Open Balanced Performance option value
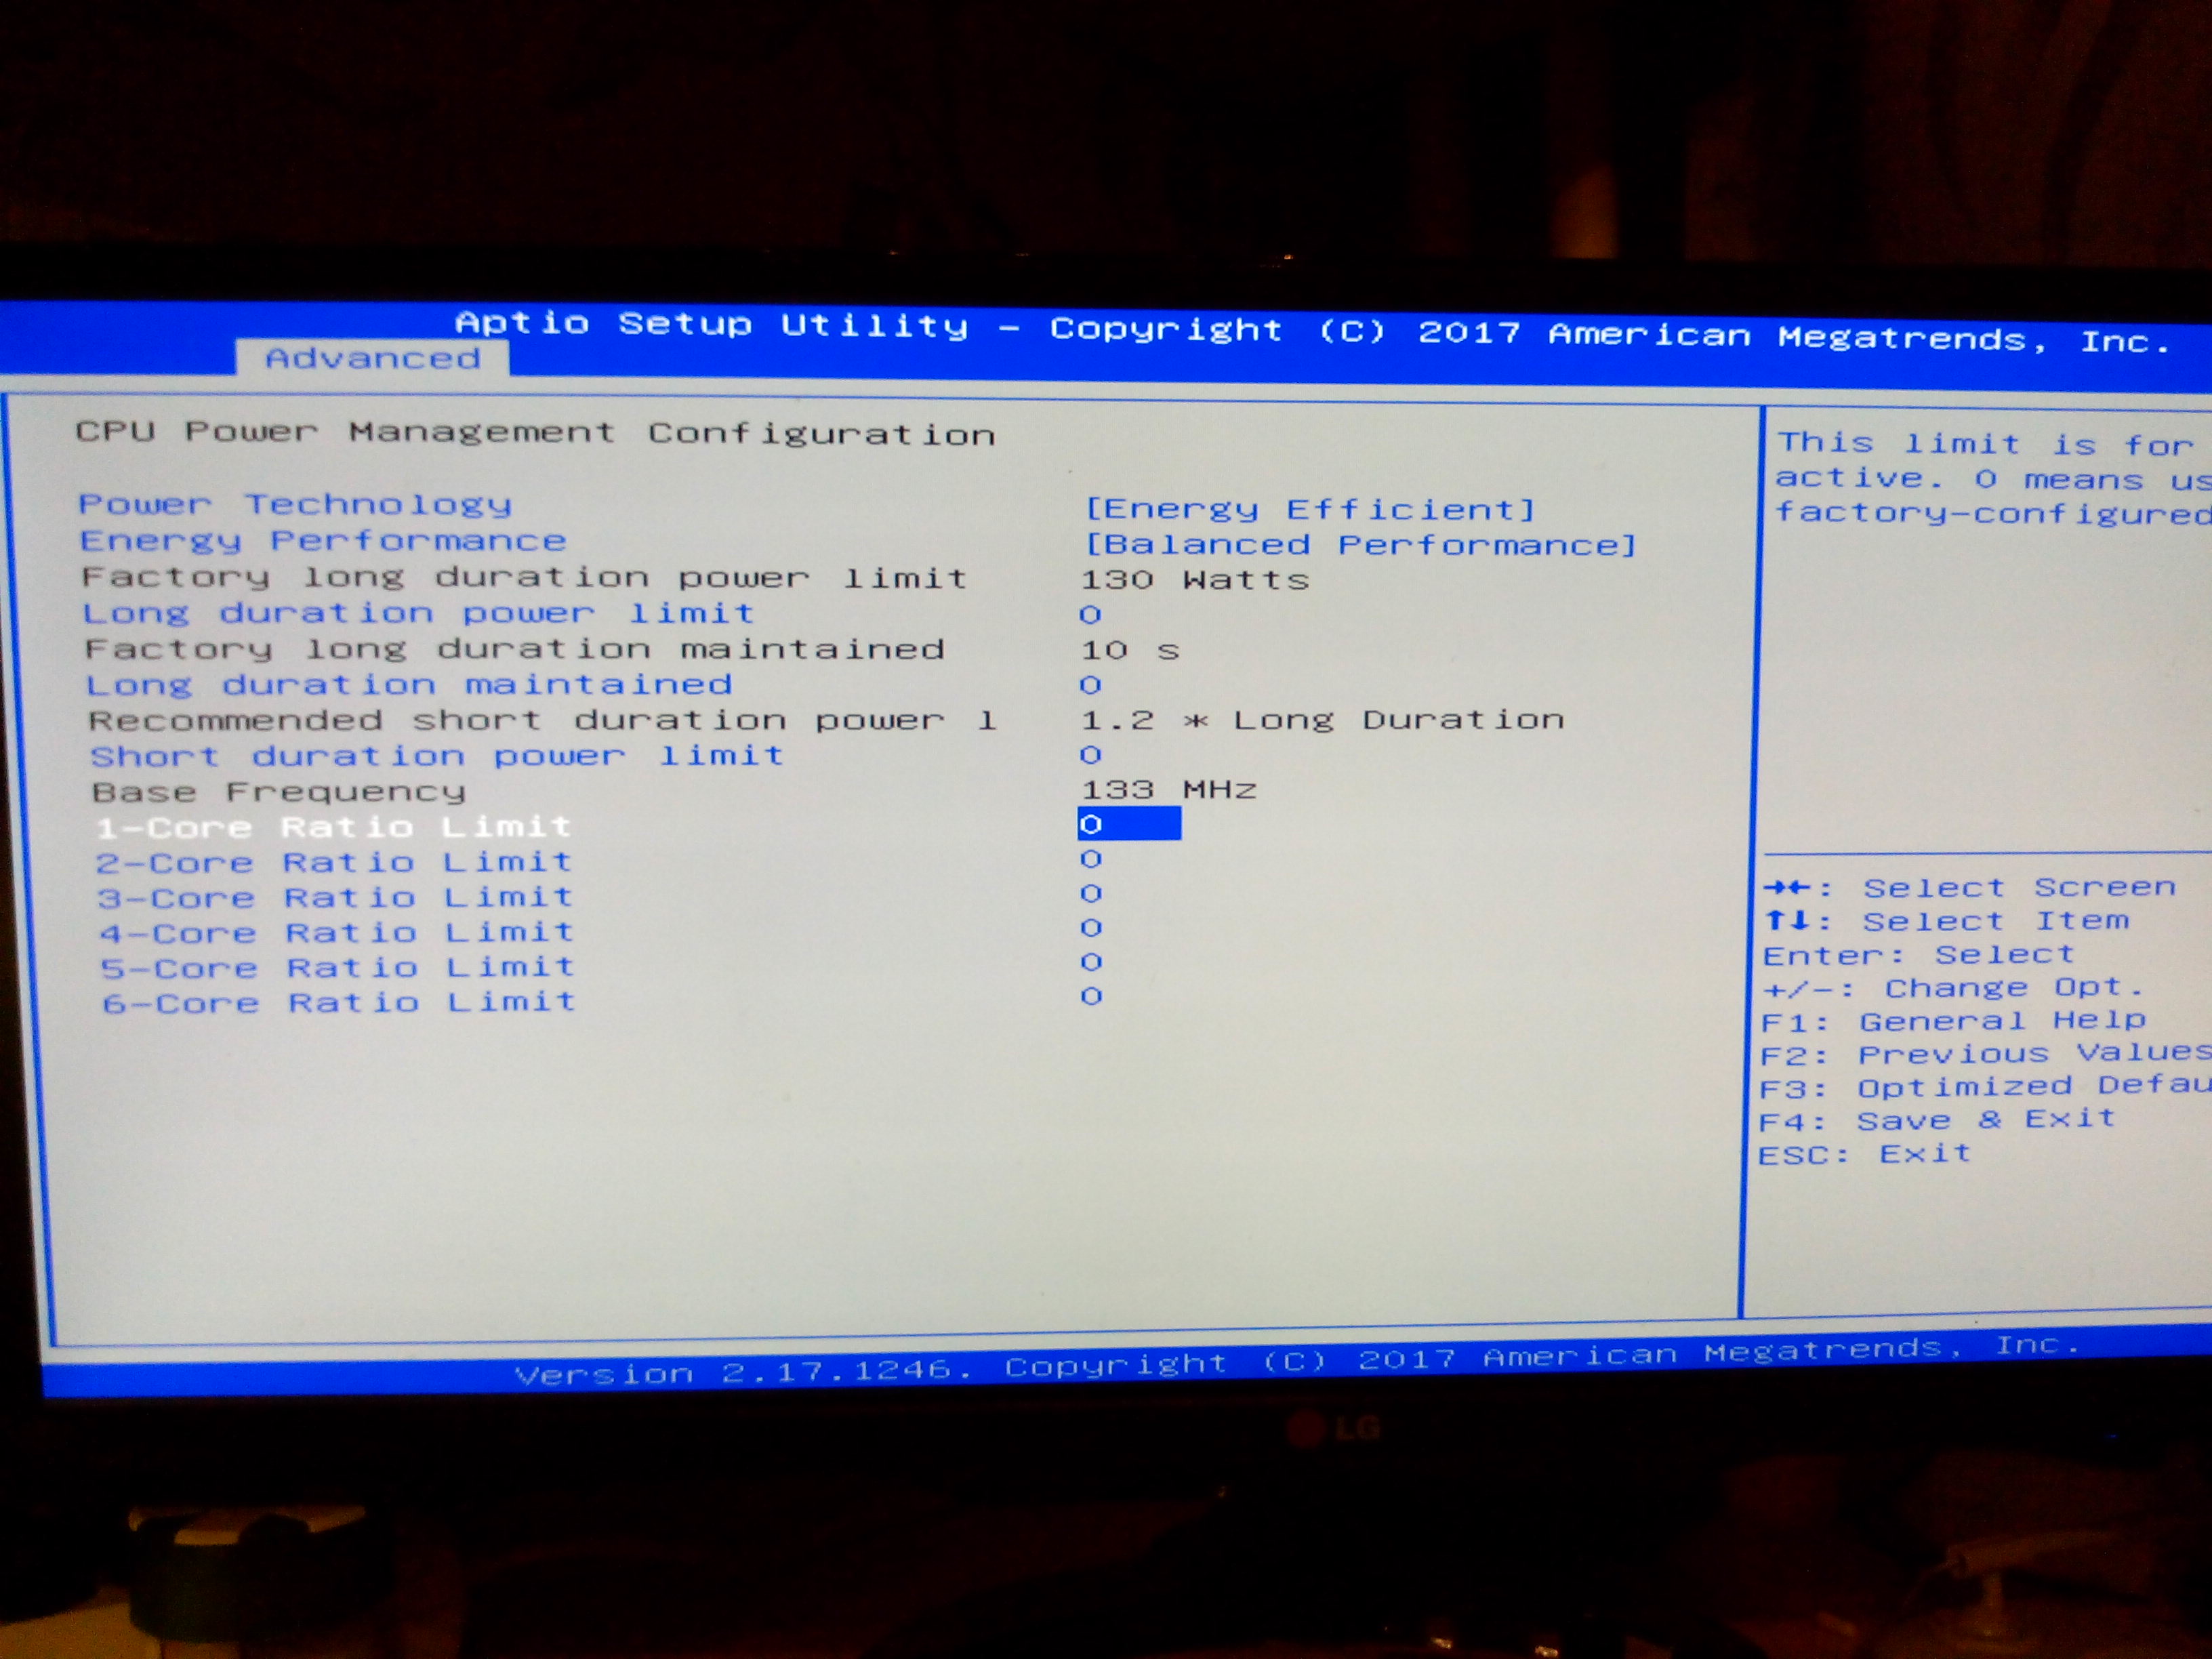This screenshot has height=1659, width=2212. [x=1360, y=545]
